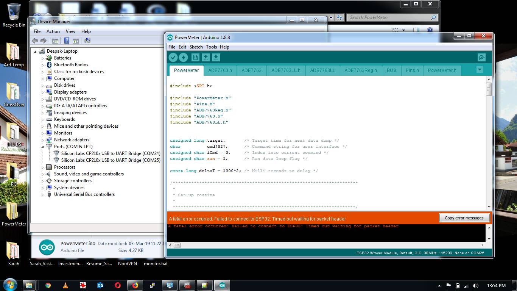The image size is (517, 291).
Task: Click Show/Hide Console Tree icon in Device Manager
Action: pyautogui.click(x=55, y=41)
